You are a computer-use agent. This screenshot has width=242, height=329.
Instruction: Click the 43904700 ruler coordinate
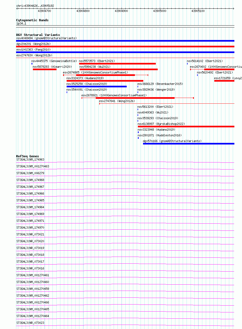pyautogui.click(x=44, y=11)
